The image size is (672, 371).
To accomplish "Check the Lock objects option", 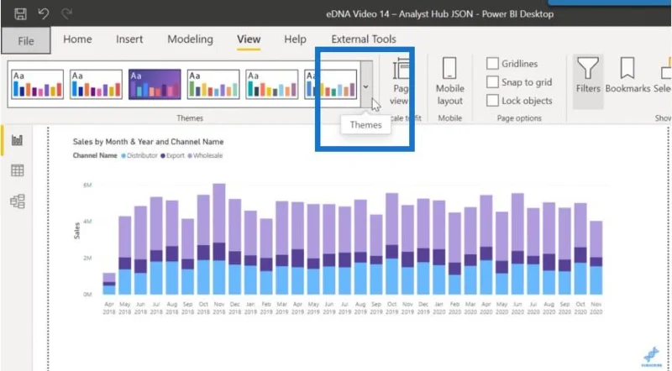I will pyautogui.click(x=492, y=101).
